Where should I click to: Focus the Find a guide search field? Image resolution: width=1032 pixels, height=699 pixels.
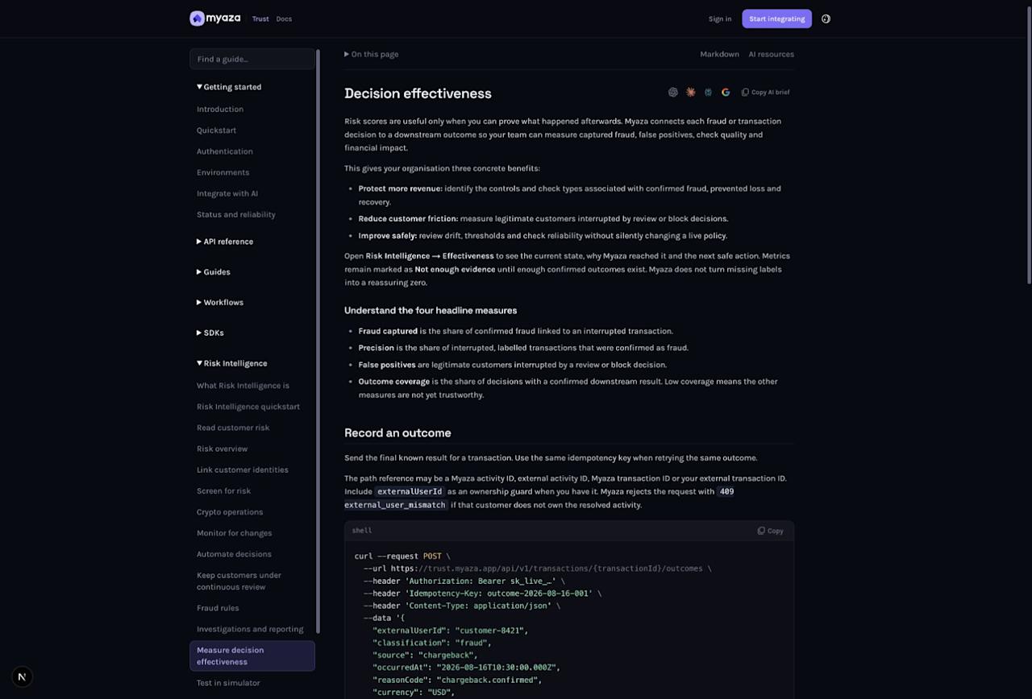point(252,59)
